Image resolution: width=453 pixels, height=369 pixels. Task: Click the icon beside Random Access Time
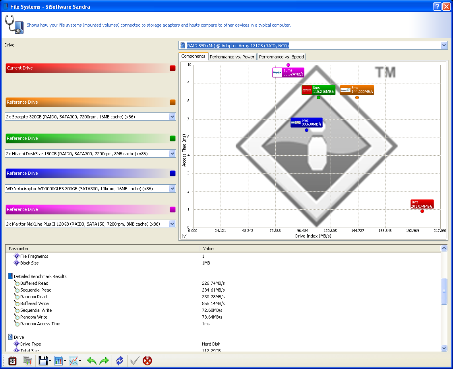pos(17,324)
